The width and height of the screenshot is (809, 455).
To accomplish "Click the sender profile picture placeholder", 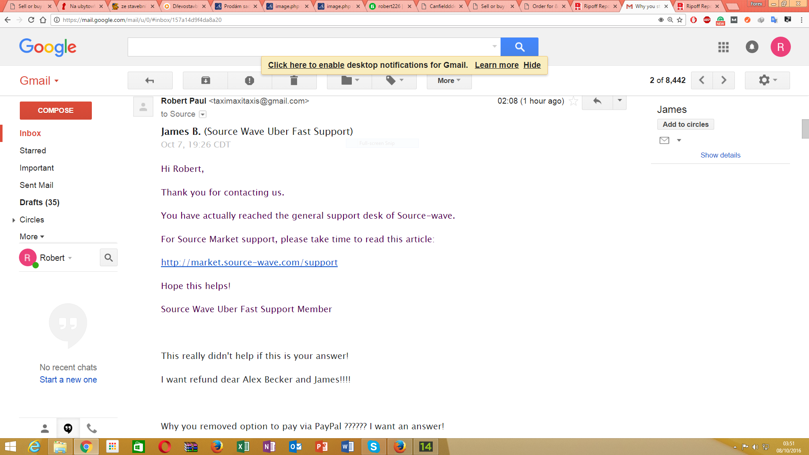I will 143,107.
